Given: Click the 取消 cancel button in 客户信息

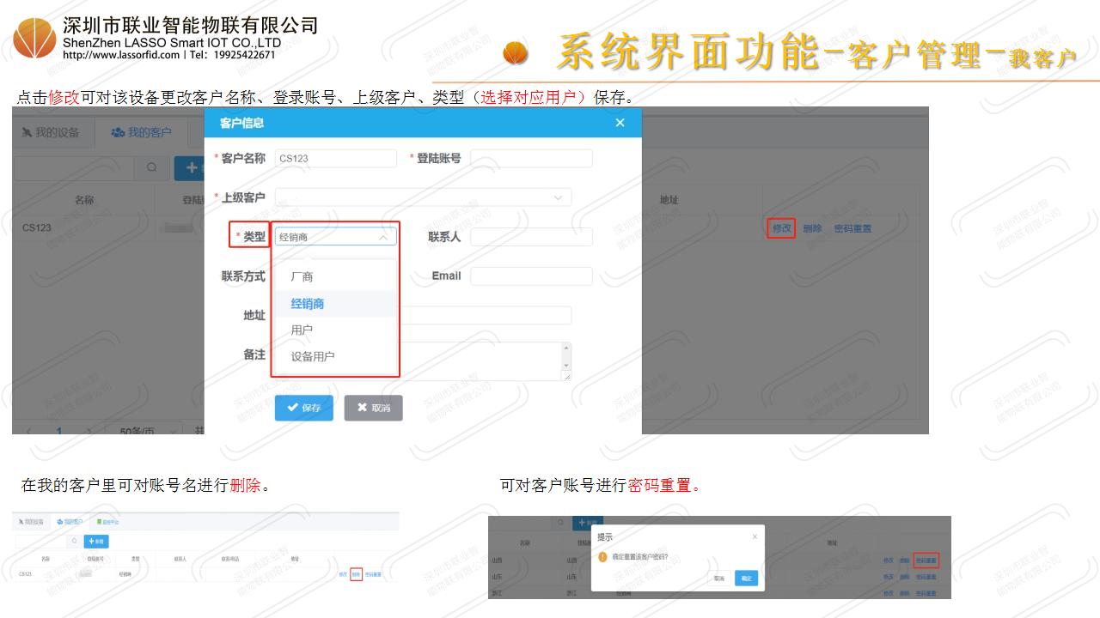Looking at the screenshot, I should coord(373,408).
